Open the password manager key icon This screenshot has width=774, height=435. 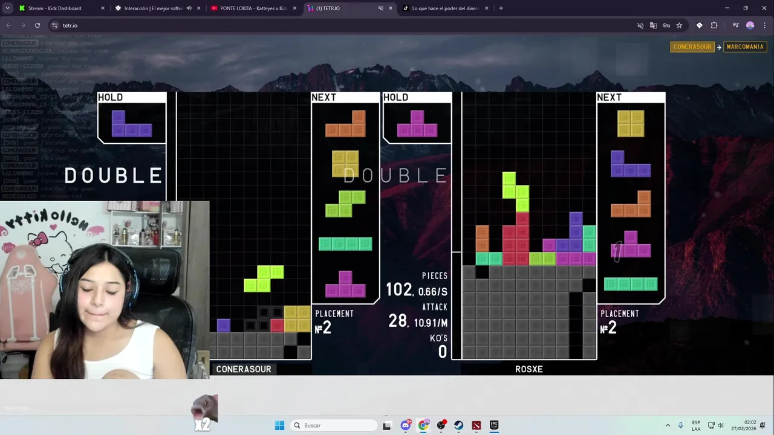[666, 25]
